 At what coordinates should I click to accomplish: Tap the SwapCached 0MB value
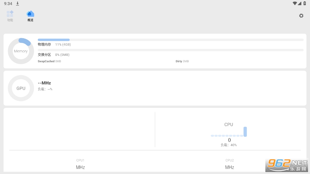[x=49, y=61]
